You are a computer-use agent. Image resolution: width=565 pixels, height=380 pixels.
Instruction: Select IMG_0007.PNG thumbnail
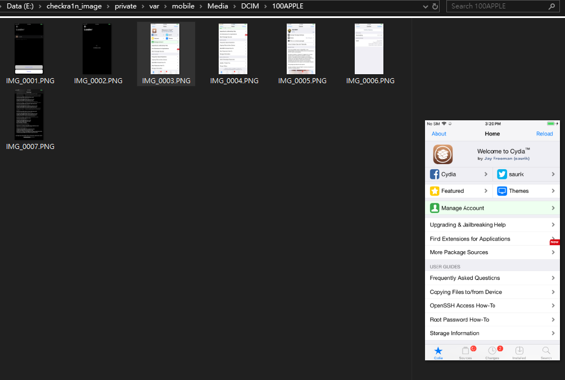(29, 115)
